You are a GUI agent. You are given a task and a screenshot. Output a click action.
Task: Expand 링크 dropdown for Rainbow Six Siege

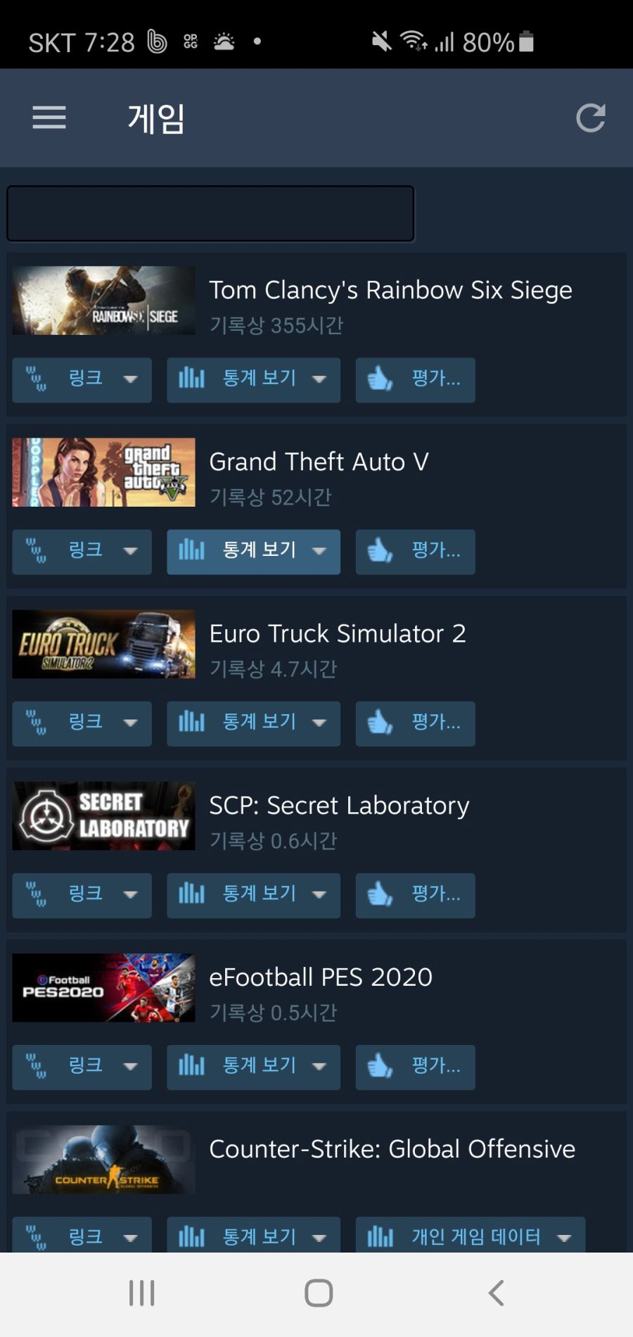pos(130,379)
